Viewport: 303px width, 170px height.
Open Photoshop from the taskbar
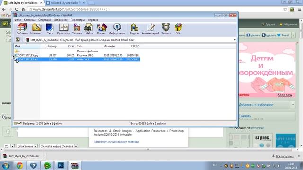(61, 166)
